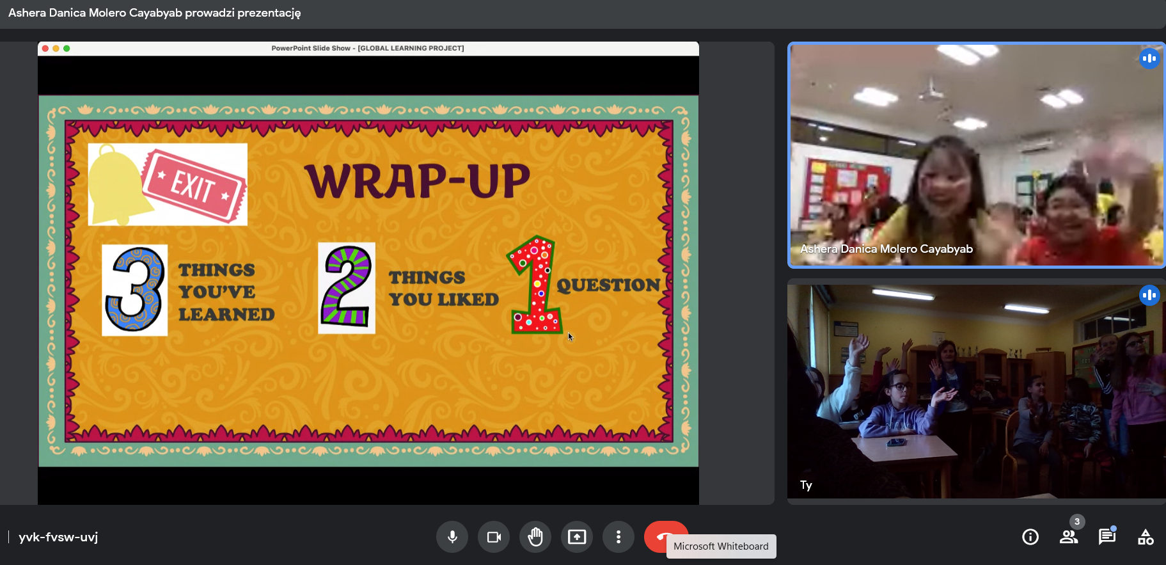Viewport: 1166px width, 565px height.
Task: Click the red close dot of PowerPoint window
Action: tap(45, 49)
